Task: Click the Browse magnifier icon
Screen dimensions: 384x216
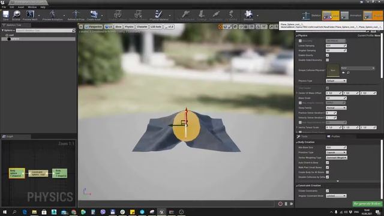Action: 16,14
